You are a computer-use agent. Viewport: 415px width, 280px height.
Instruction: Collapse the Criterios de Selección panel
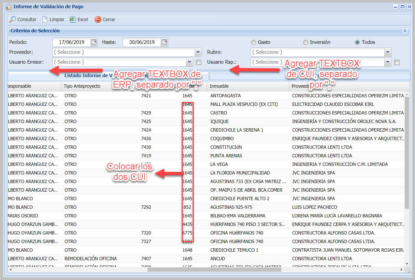pos(405,31)
